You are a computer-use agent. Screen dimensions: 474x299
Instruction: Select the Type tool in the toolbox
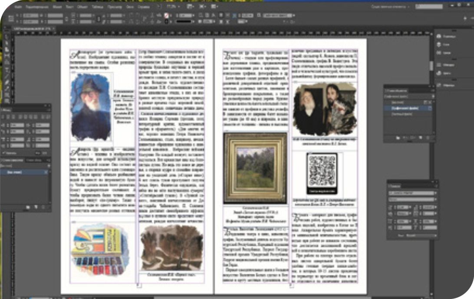pos(7,69)
